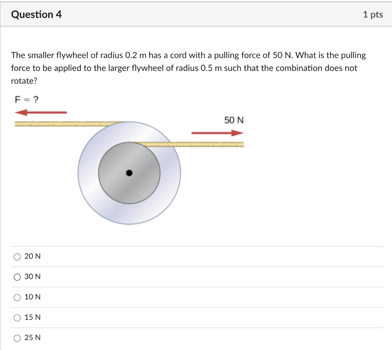The height and width of the screenshot is (350, 392).
Task: Click the 30 N answer label text
Action: 32,277
